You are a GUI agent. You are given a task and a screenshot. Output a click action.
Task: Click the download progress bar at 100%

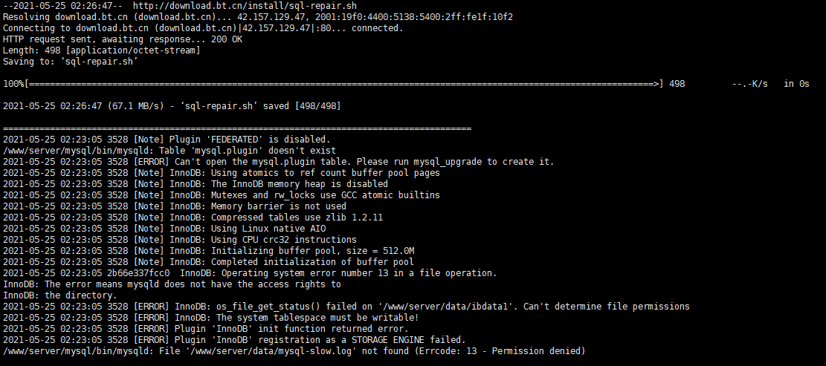click(x=334, y=84)
